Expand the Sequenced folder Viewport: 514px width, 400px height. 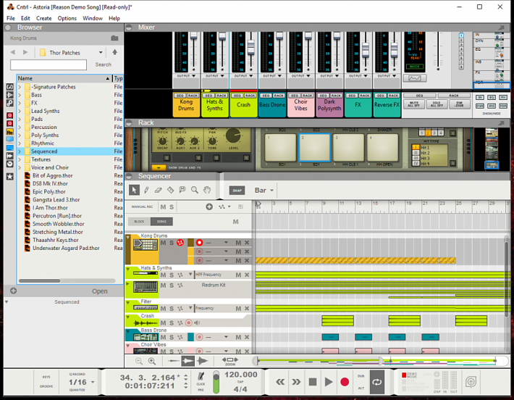click(x=20, y=151)
